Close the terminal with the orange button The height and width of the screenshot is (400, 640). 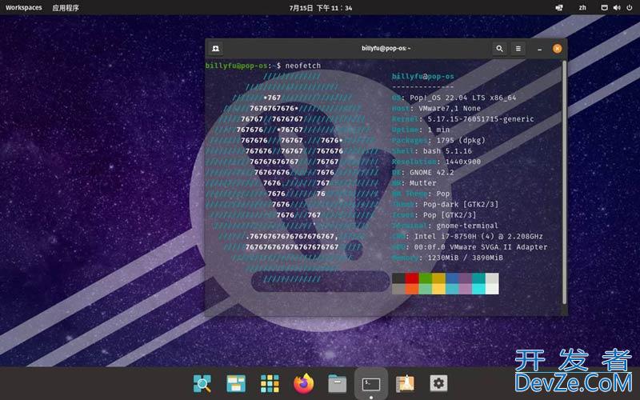click(557, 49)
